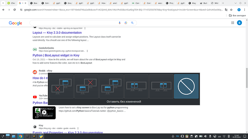Switch to the 'How' browser tab

[x=102, y=3]
